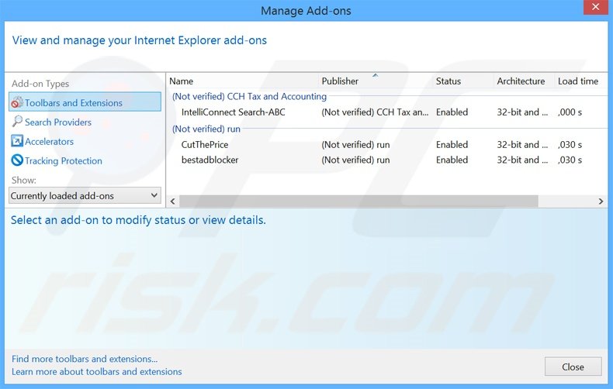Viewport: 613px width, 389px height.
Task: Click Enabled status of CutThePrice row
Action: (452, 144)
